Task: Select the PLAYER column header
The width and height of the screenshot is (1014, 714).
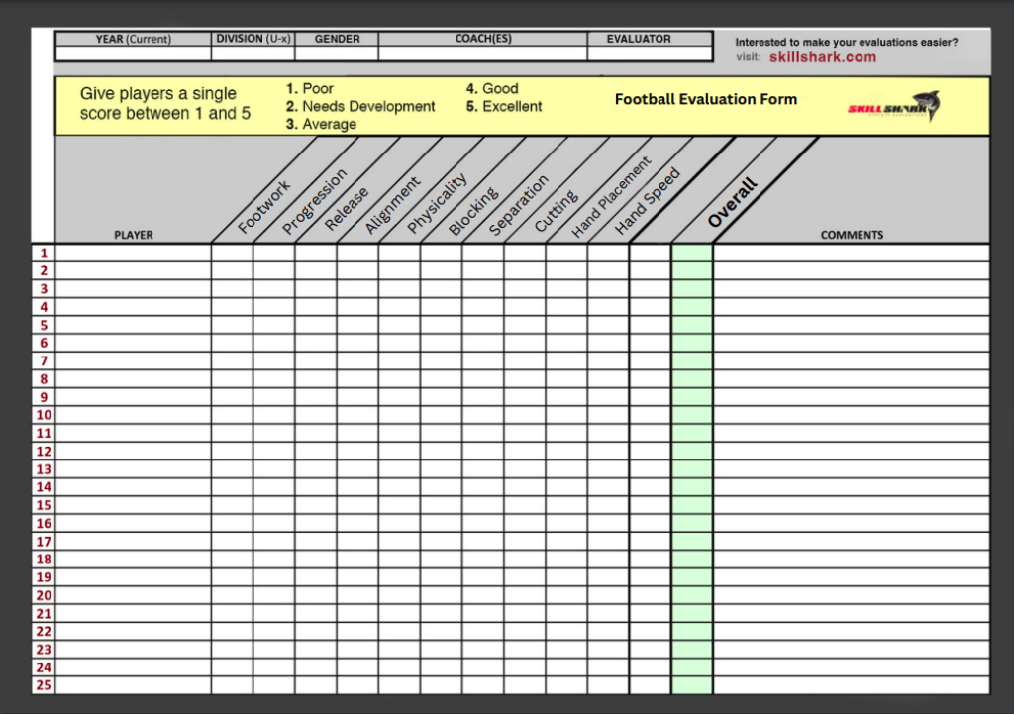Action: pos(133,235)
